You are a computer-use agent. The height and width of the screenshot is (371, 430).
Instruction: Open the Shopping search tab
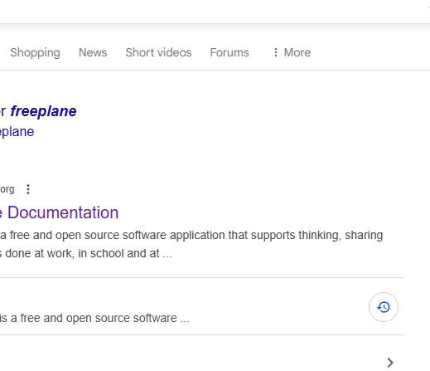pyautogui.click(x=35, y=52)
